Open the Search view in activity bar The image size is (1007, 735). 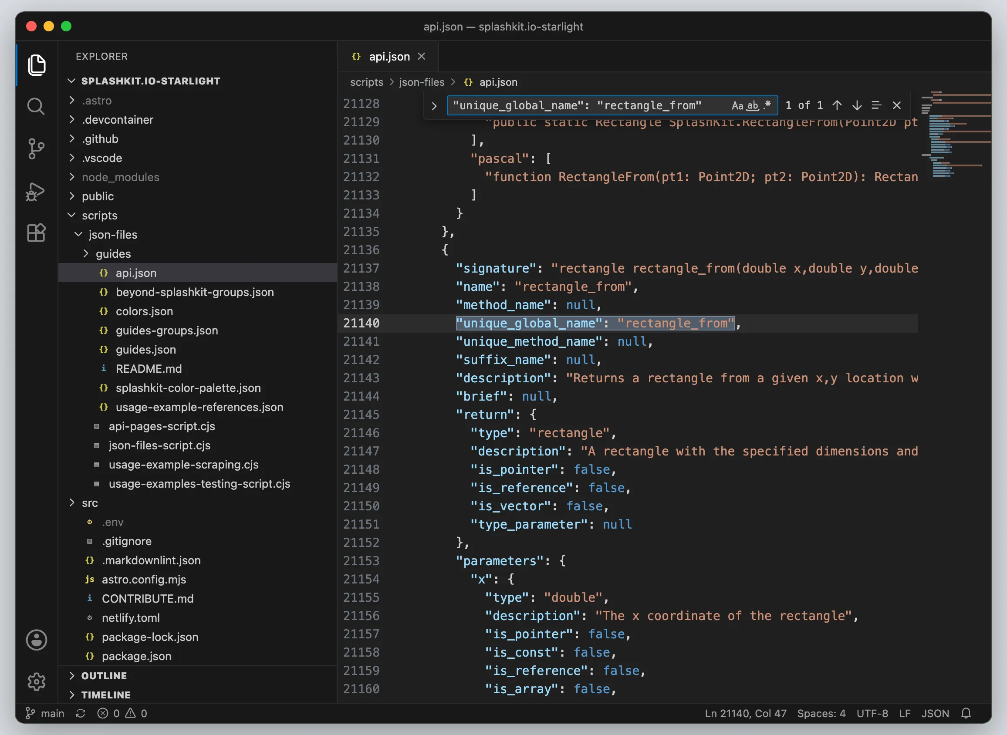point(37,107)
